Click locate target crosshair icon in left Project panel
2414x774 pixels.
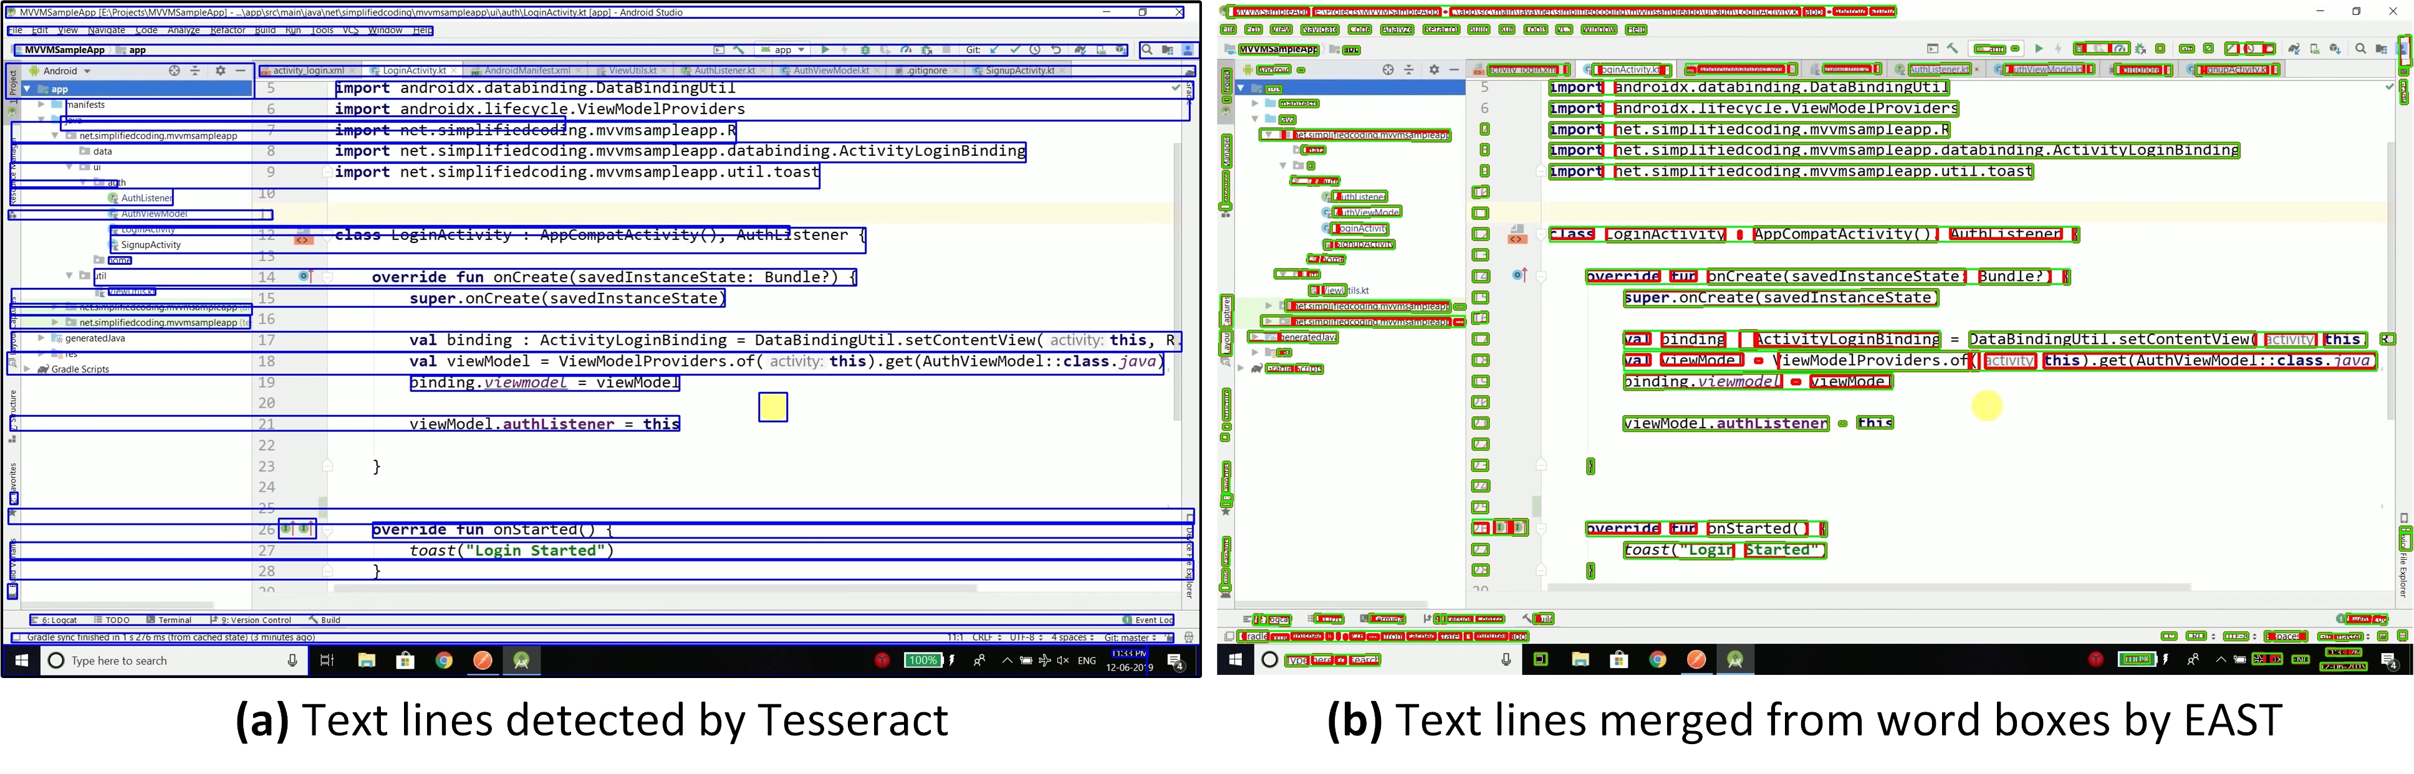point(175,70)
